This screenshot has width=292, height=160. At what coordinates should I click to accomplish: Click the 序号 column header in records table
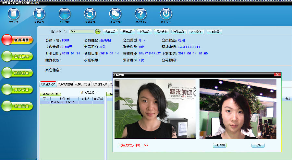[x=45, y=99]
